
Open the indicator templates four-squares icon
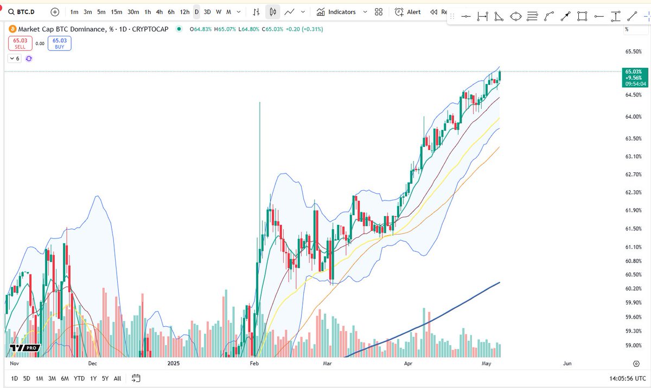click(379, 11)
